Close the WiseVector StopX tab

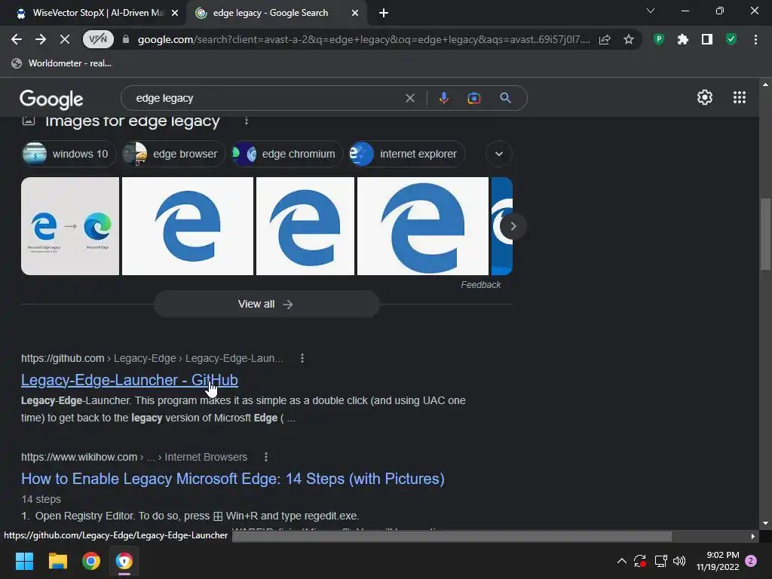pyautogui.click(x=175, y=14)
